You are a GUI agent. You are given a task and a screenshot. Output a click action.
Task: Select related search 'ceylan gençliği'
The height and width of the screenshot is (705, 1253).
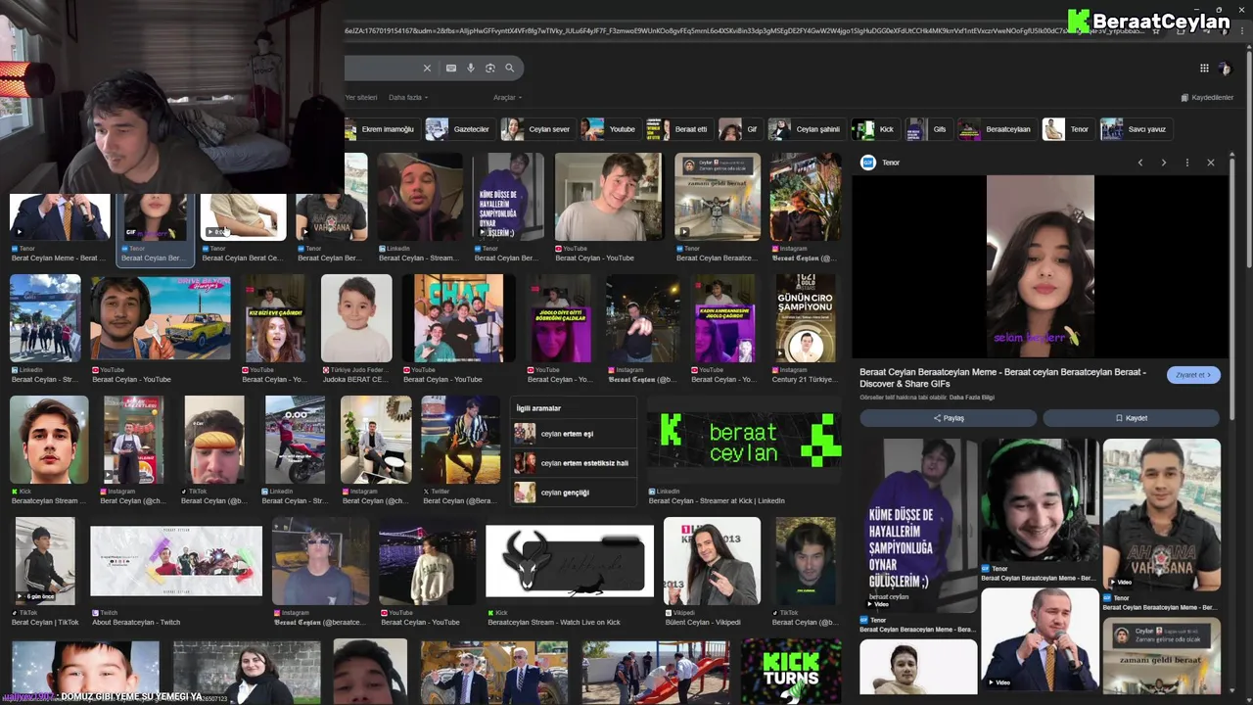point(575,493)
